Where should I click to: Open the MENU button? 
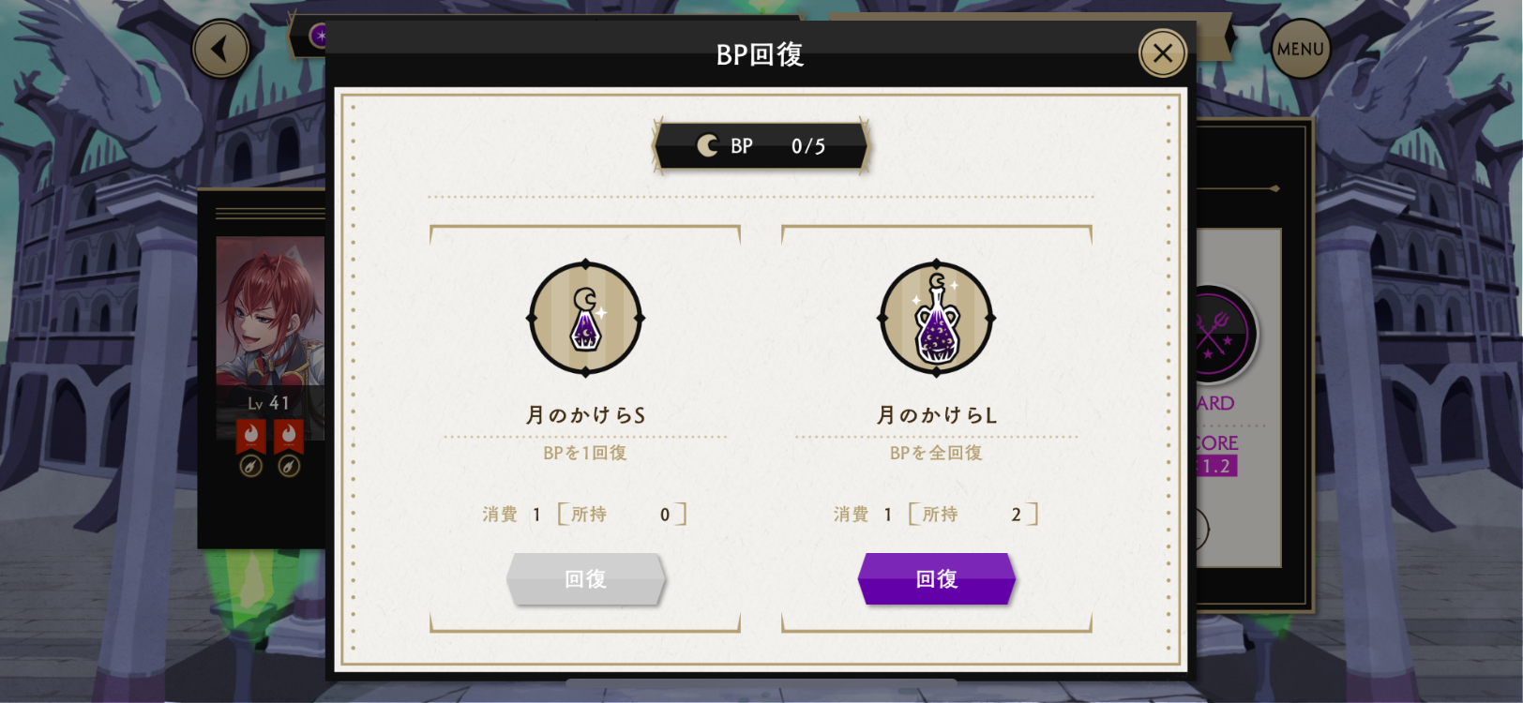click(1301, 49)
